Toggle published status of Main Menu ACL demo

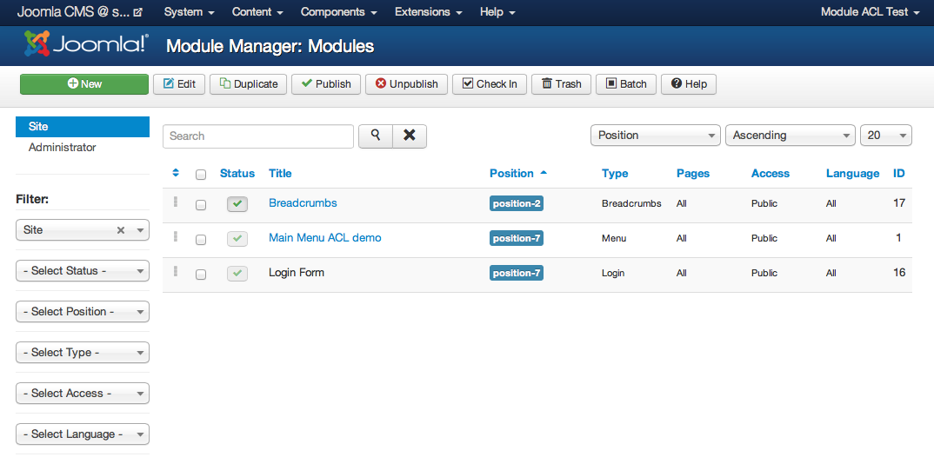(x=237, y=239)
